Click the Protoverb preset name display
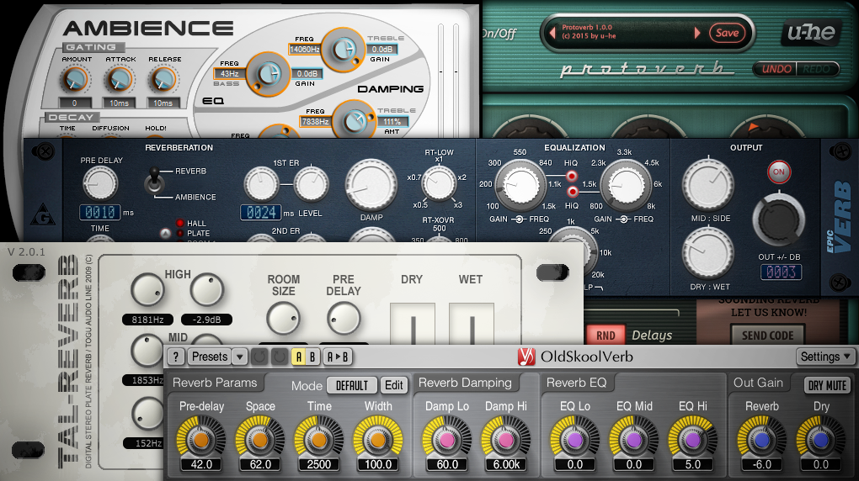Viewport: 859px width, 481px height. pyautogui.click(x=625, y=33)
